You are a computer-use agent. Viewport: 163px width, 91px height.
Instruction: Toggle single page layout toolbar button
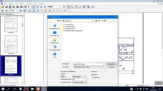coord(34,7)
